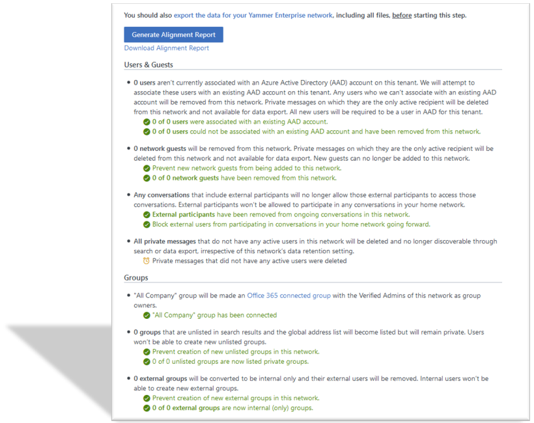Click the Groups section heading
This screenshot has width=534, height=423.
[136, 277]
